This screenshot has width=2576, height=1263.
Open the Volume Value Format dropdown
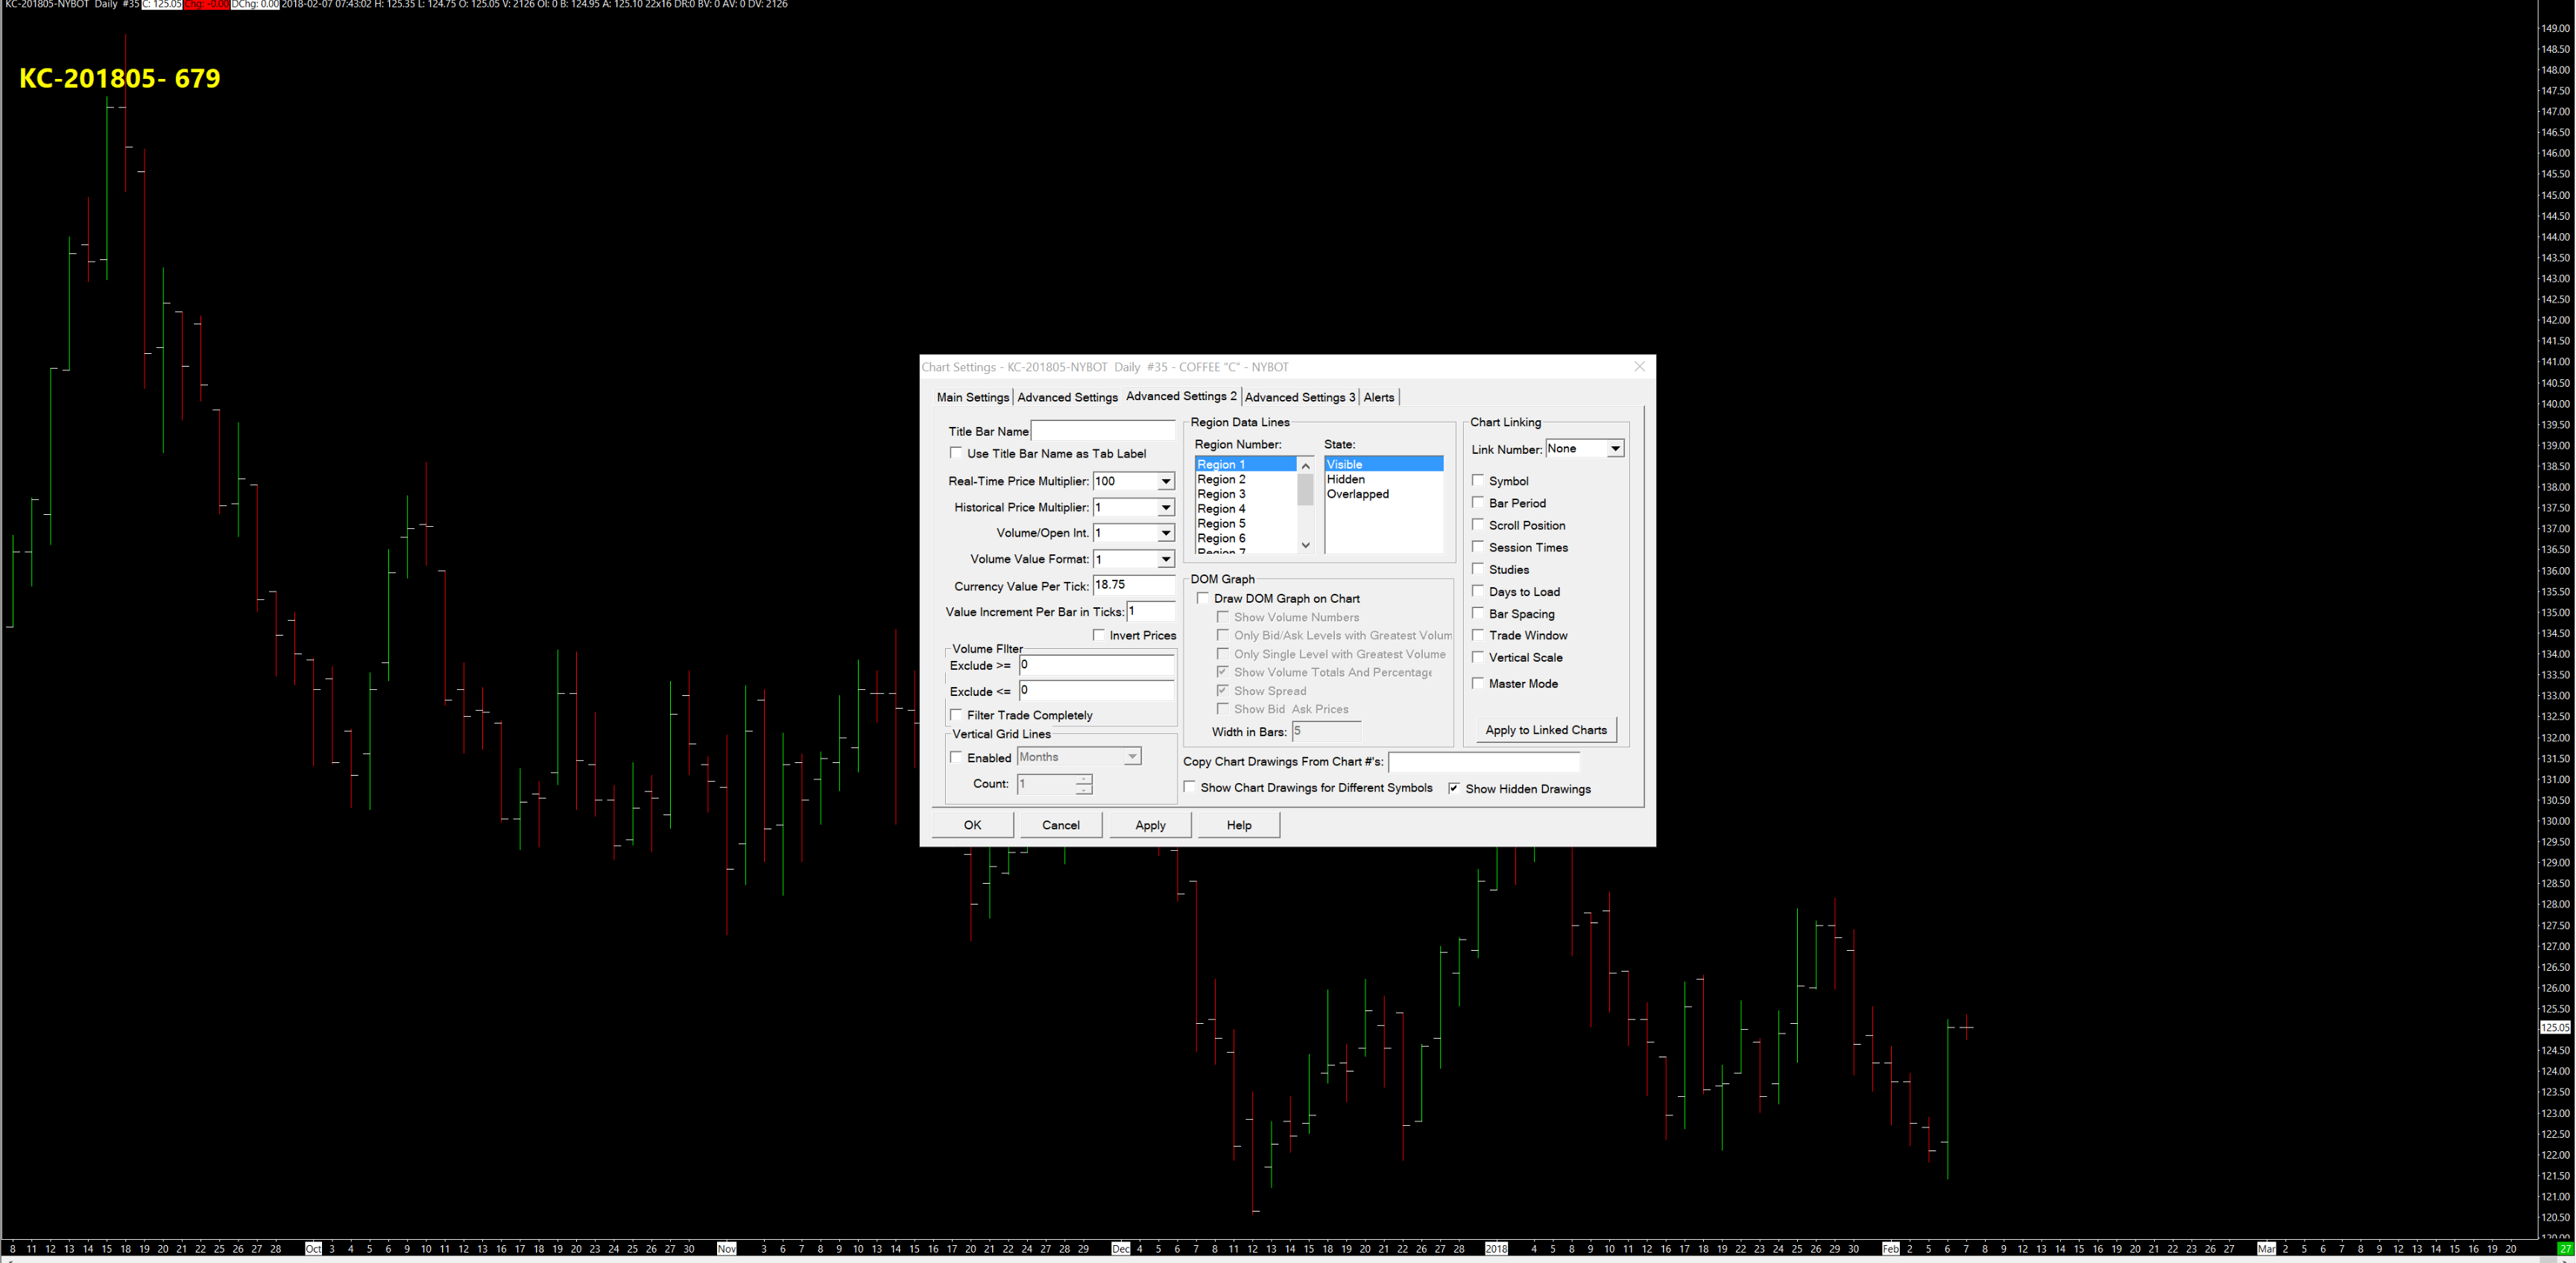[x=1165, y=560]
